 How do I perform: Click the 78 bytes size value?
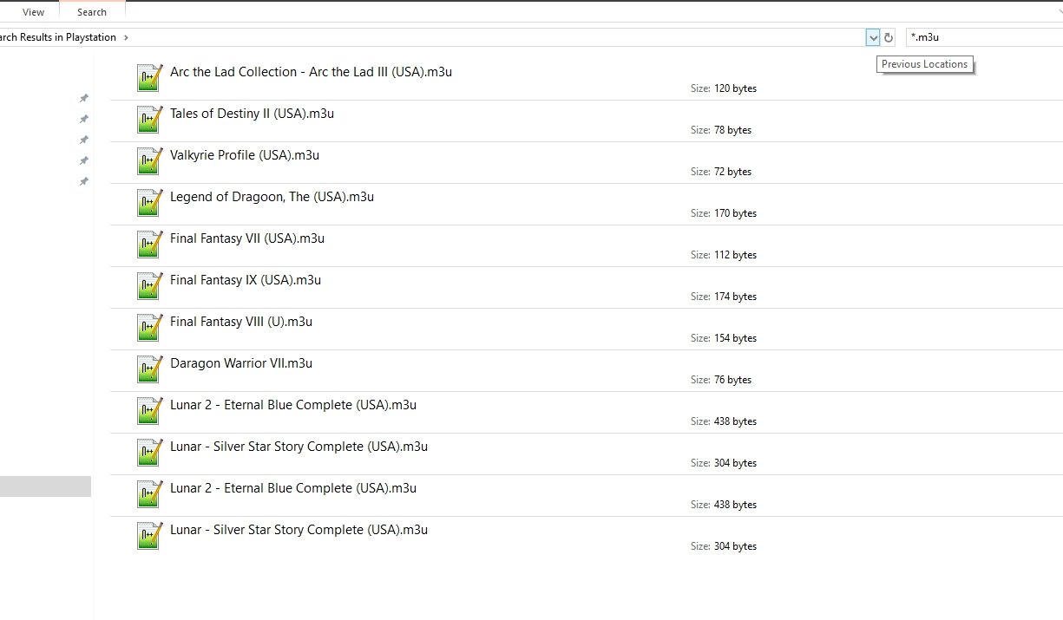click(x=732, y=130)
